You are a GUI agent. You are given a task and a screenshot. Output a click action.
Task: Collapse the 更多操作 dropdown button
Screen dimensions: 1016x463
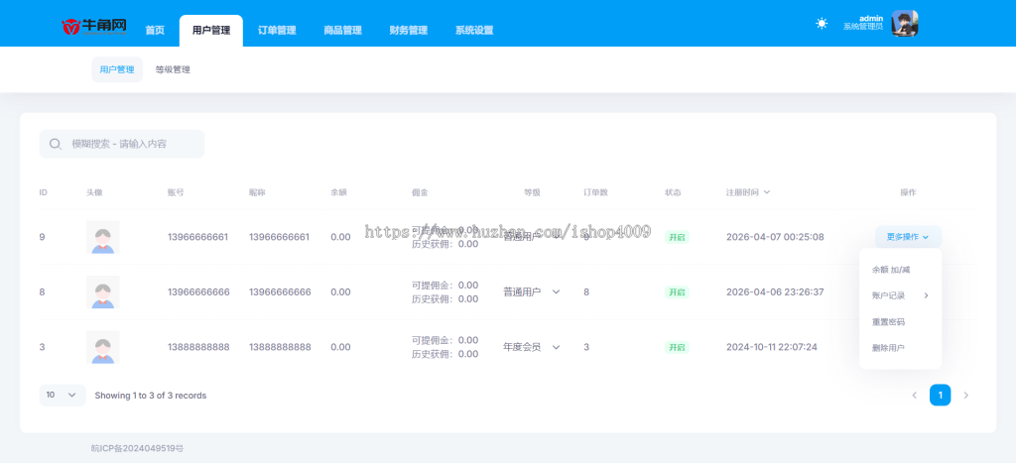tap(908, 237)
